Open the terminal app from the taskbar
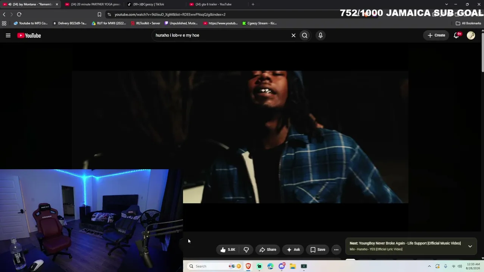 [x=304, y=266]
